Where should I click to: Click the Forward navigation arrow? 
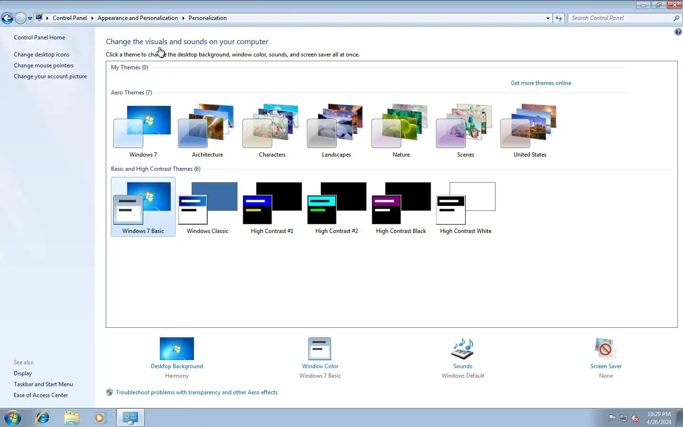[20, 18]
